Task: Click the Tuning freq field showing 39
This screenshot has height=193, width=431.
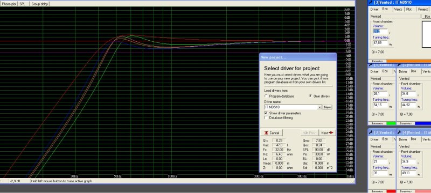Action: click(x=380, y=173)
